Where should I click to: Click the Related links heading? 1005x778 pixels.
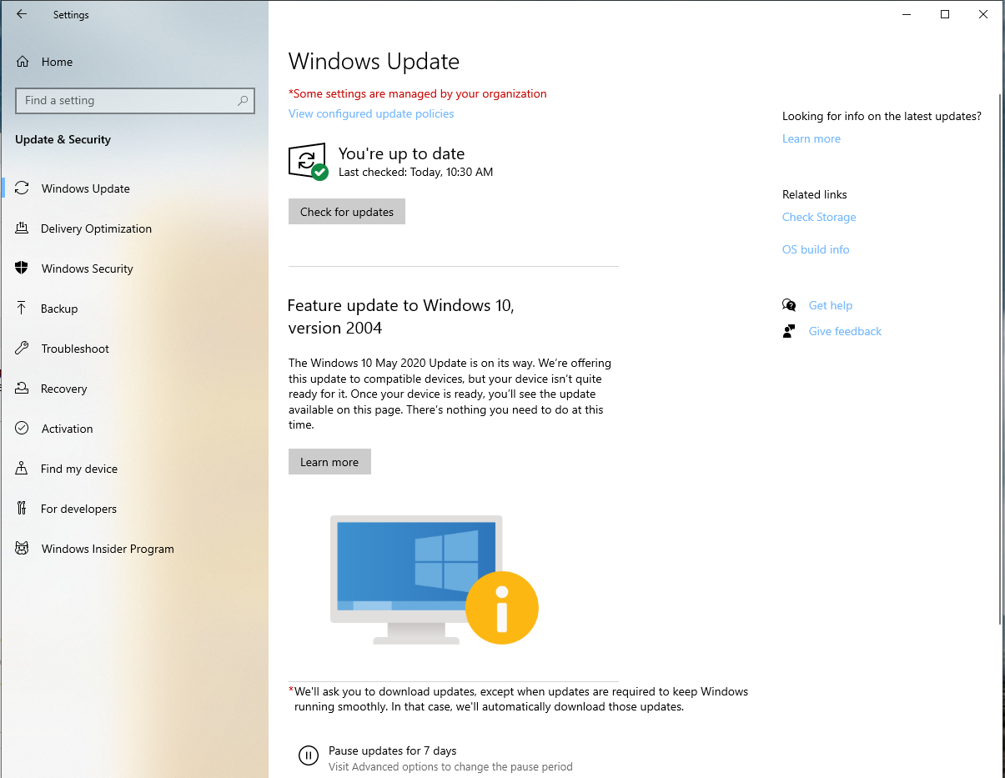point(814,194)
